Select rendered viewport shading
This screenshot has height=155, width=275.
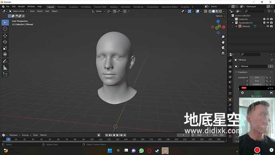click(x=221, y=11)
